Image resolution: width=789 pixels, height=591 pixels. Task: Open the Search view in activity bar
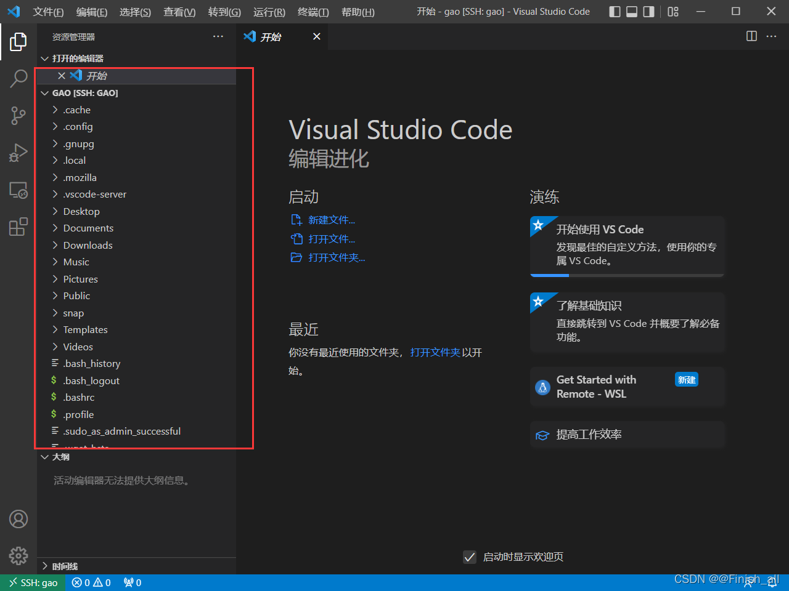pos(18,78)
